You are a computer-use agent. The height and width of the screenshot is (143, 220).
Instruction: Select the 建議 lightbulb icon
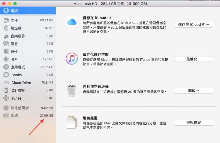point(6,10)
